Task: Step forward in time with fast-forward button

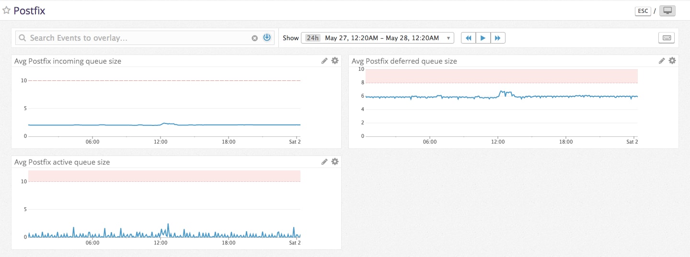Action: point(498,38)
